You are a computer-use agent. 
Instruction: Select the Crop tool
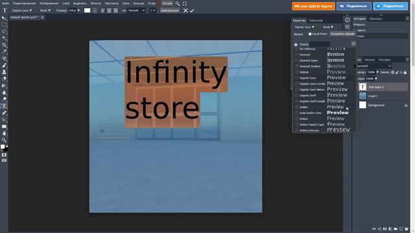click(x=4, y=45)
